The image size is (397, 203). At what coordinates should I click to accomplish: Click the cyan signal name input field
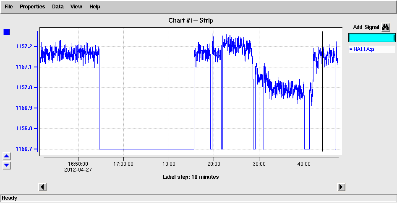(372, 38)
